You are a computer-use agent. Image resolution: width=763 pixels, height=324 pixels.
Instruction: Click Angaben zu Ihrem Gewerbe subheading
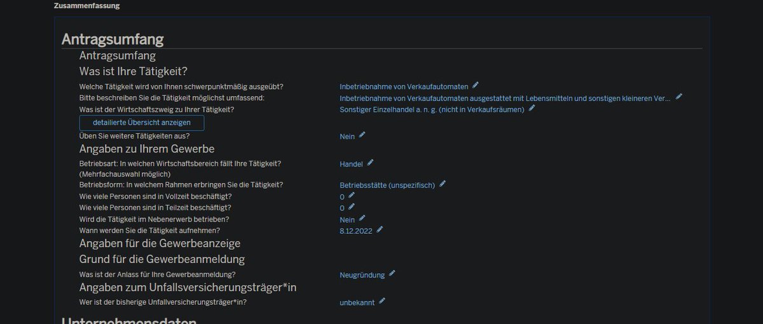[147, 149]
